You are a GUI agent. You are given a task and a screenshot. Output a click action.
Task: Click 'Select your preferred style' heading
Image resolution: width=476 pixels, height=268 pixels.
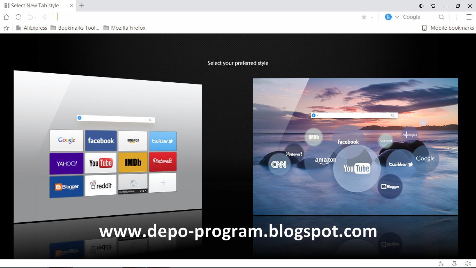(238, 63)
